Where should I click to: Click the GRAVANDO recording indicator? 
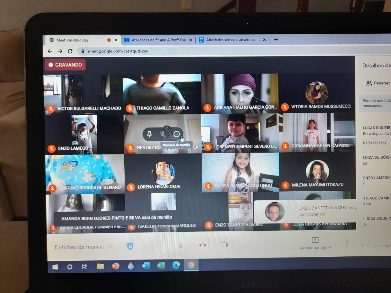pyautogui.click(x=65, y=65)
